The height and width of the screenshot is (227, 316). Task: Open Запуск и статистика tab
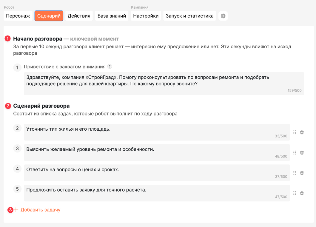190,16
